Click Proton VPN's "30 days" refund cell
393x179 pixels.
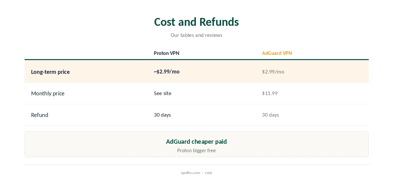(x=162, y=115)
